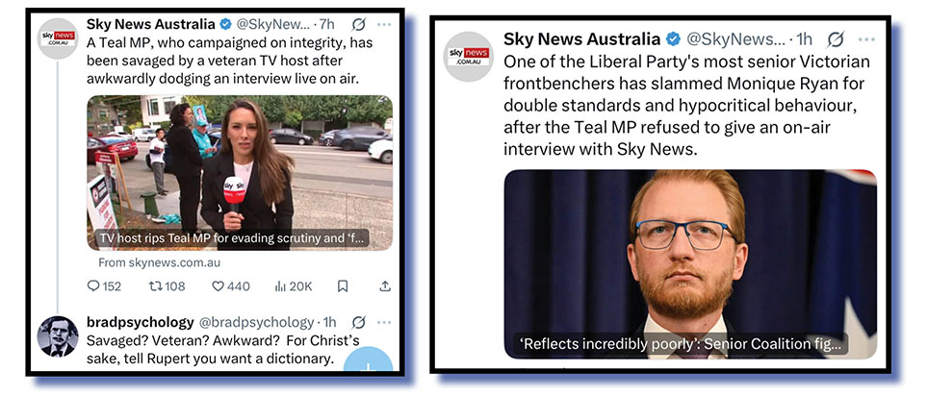The image size is (928, 396).
Task: Open more options on right Sky News tweet
Action: pos(865,39)
